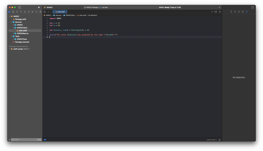Viewport: 263px width, 151px height.
Task: Open the Source Control navigator icon
Action: [13, 12]
